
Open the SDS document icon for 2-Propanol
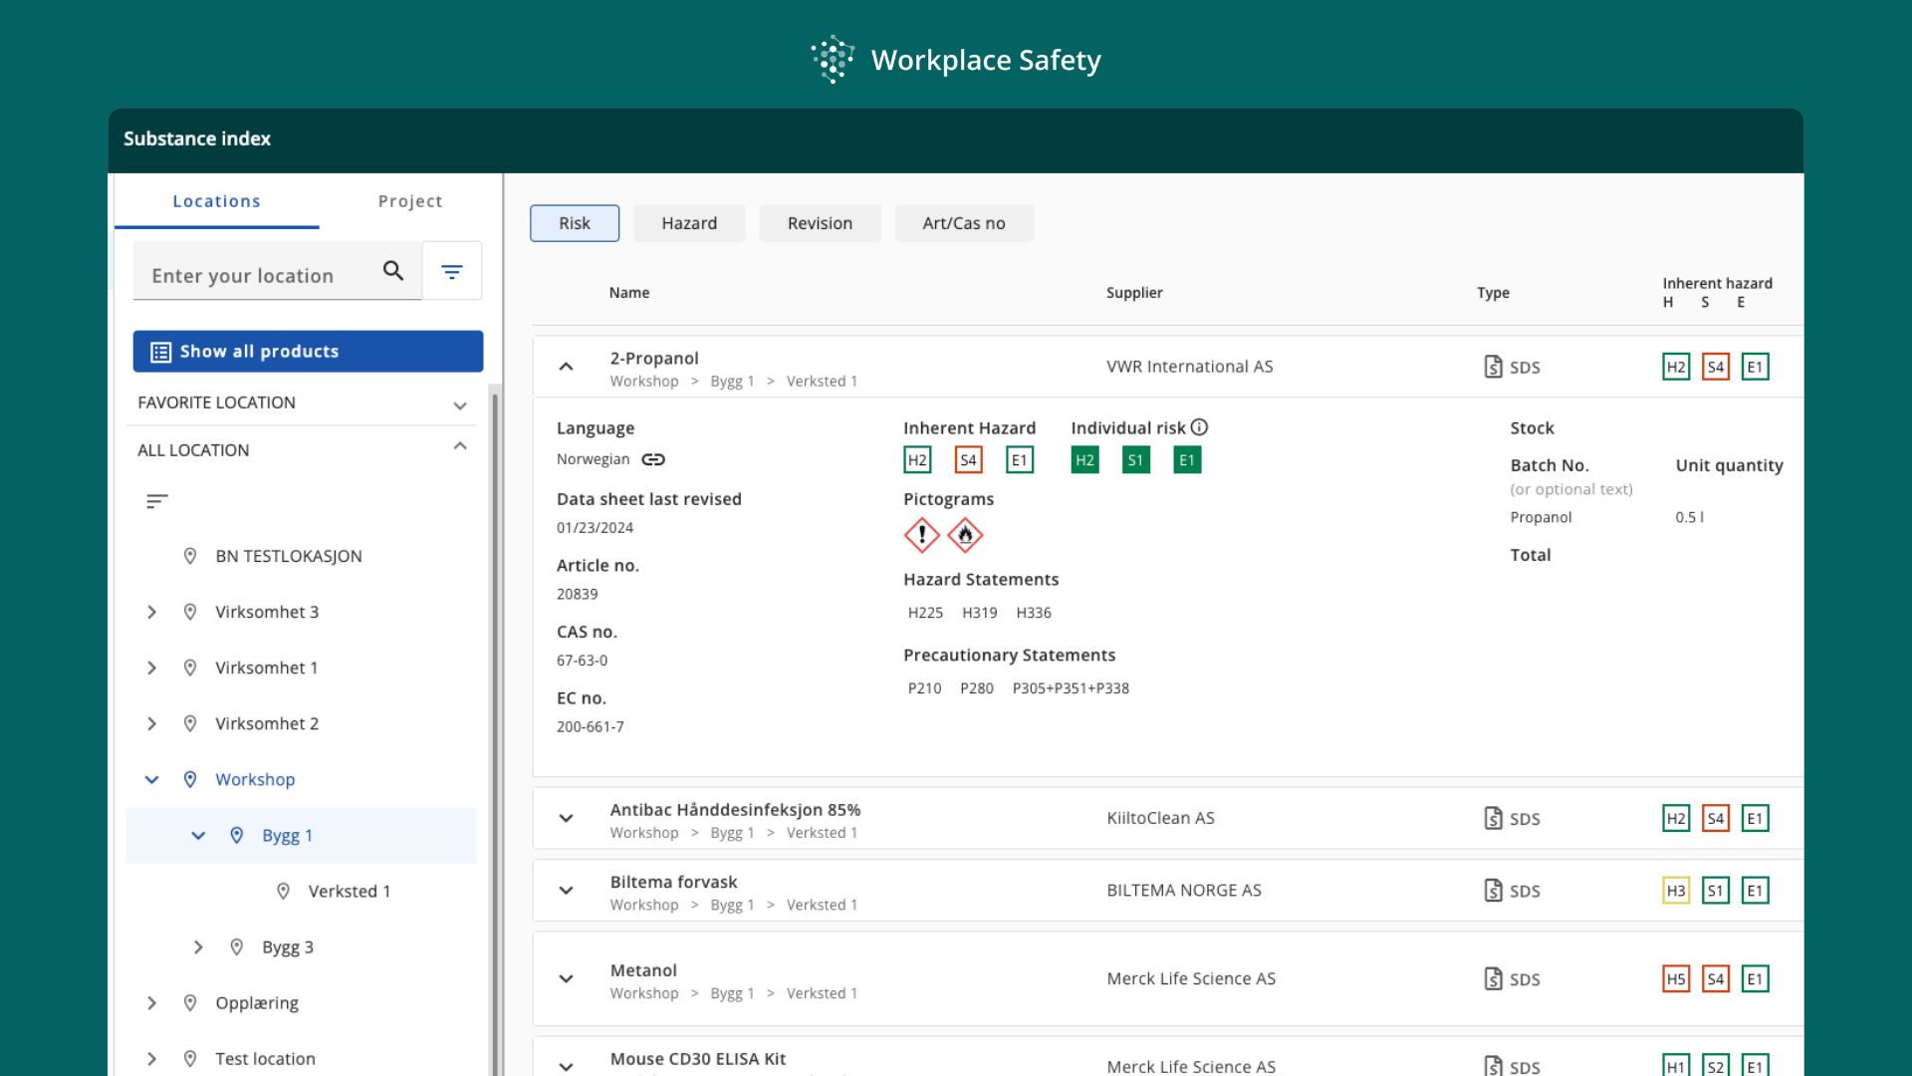[x=1493, y=367]
